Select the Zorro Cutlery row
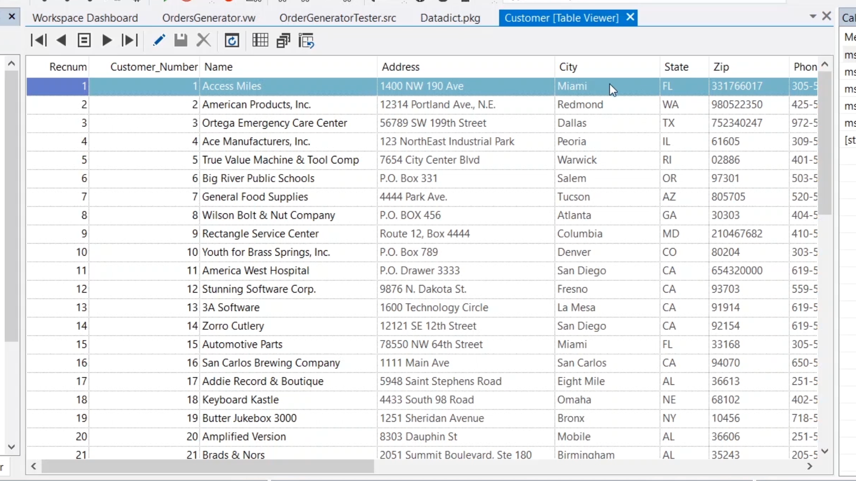This screenshot has width=856, height=481. coord(233,326)
